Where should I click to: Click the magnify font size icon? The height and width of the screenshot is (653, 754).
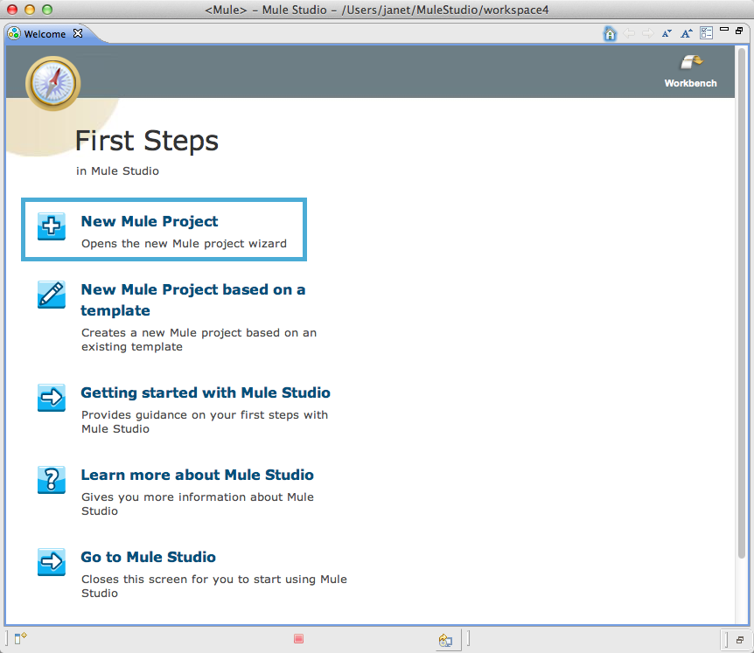pos(687,33)
